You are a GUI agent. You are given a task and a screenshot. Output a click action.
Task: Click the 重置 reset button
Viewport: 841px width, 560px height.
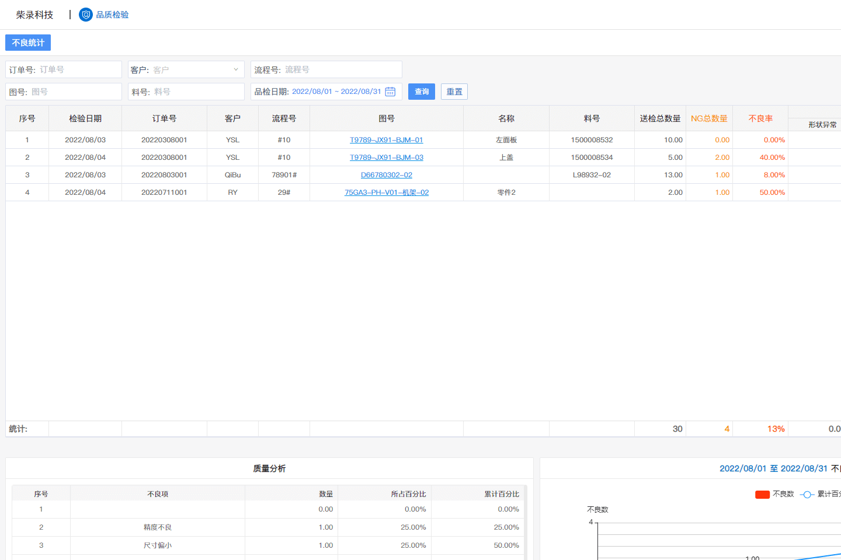[x=454, y=92]
